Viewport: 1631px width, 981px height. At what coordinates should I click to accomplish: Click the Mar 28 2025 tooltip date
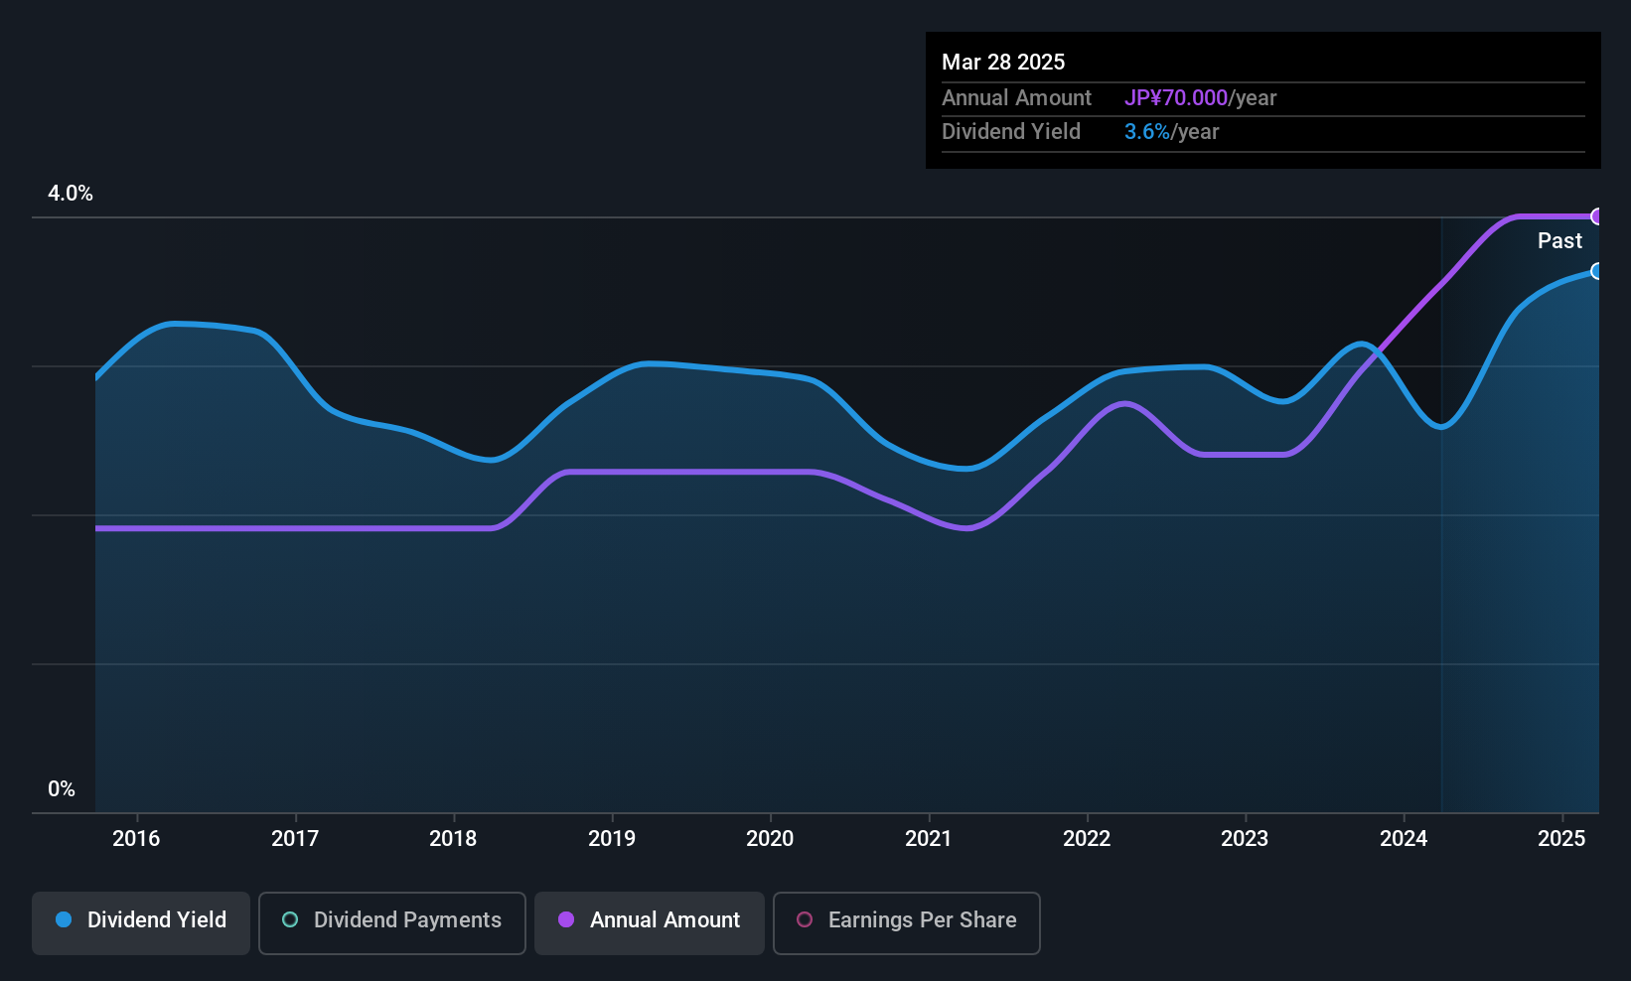tap(1003, 63)
